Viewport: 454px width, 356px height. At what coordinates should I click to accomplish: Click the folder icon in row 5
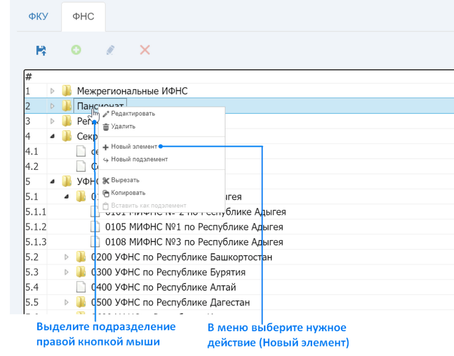click(x=67, y=181)
